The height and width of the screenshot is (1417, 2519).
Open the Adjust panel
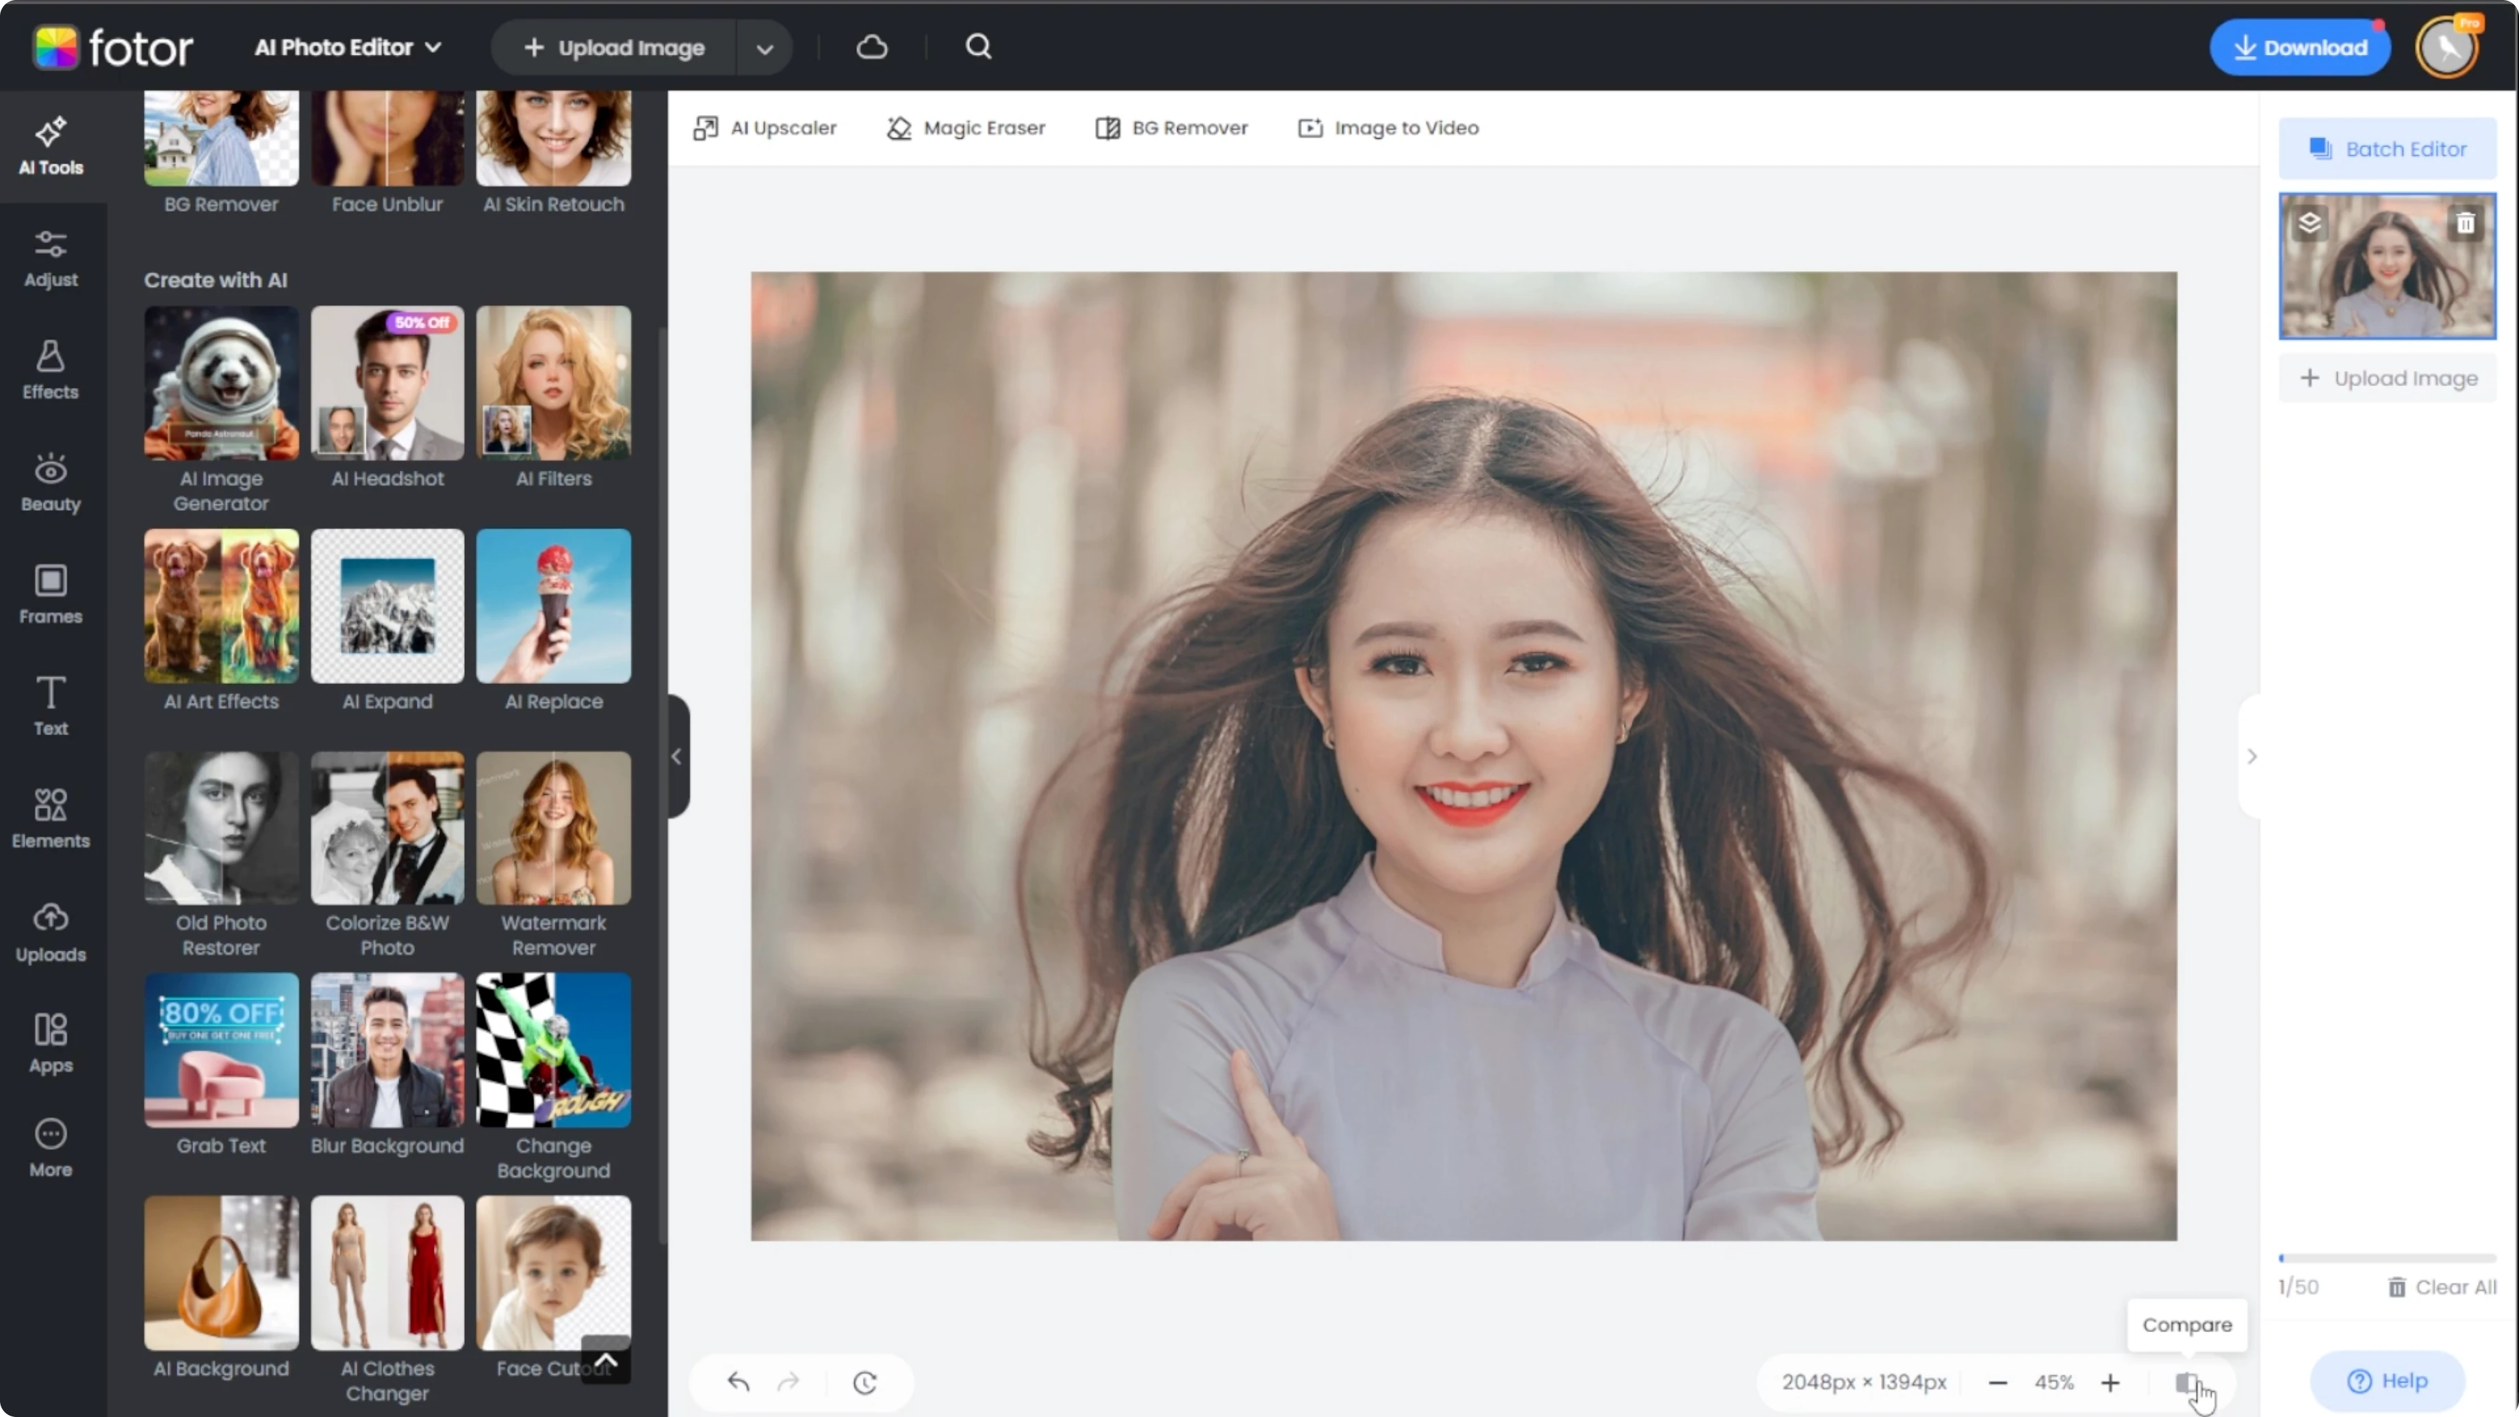tap(51, 259)
